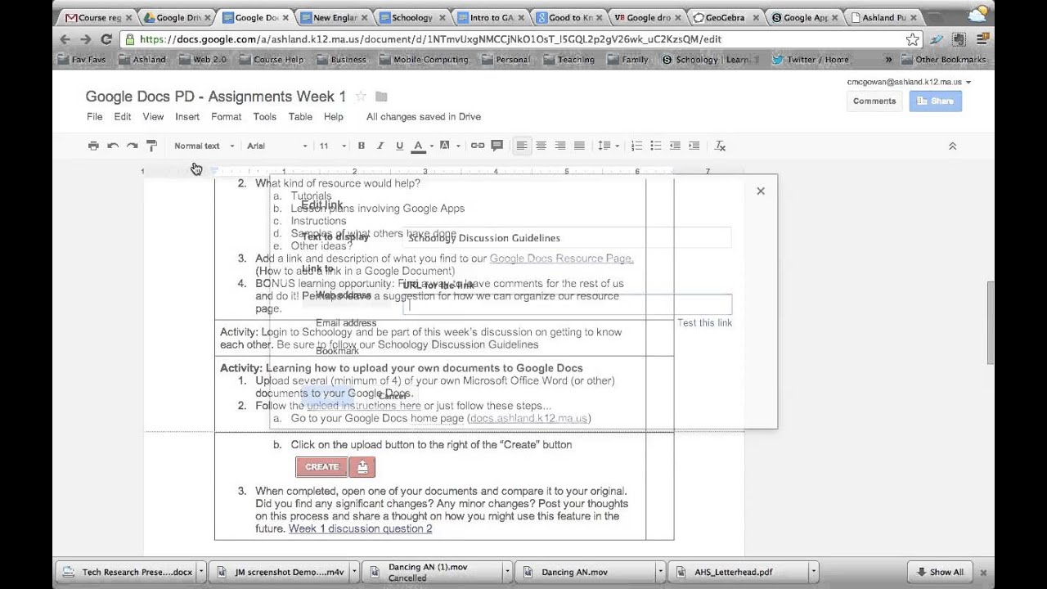1047x589 pixels.
Task: Toggle underline formatting
Action: (399, 146)
